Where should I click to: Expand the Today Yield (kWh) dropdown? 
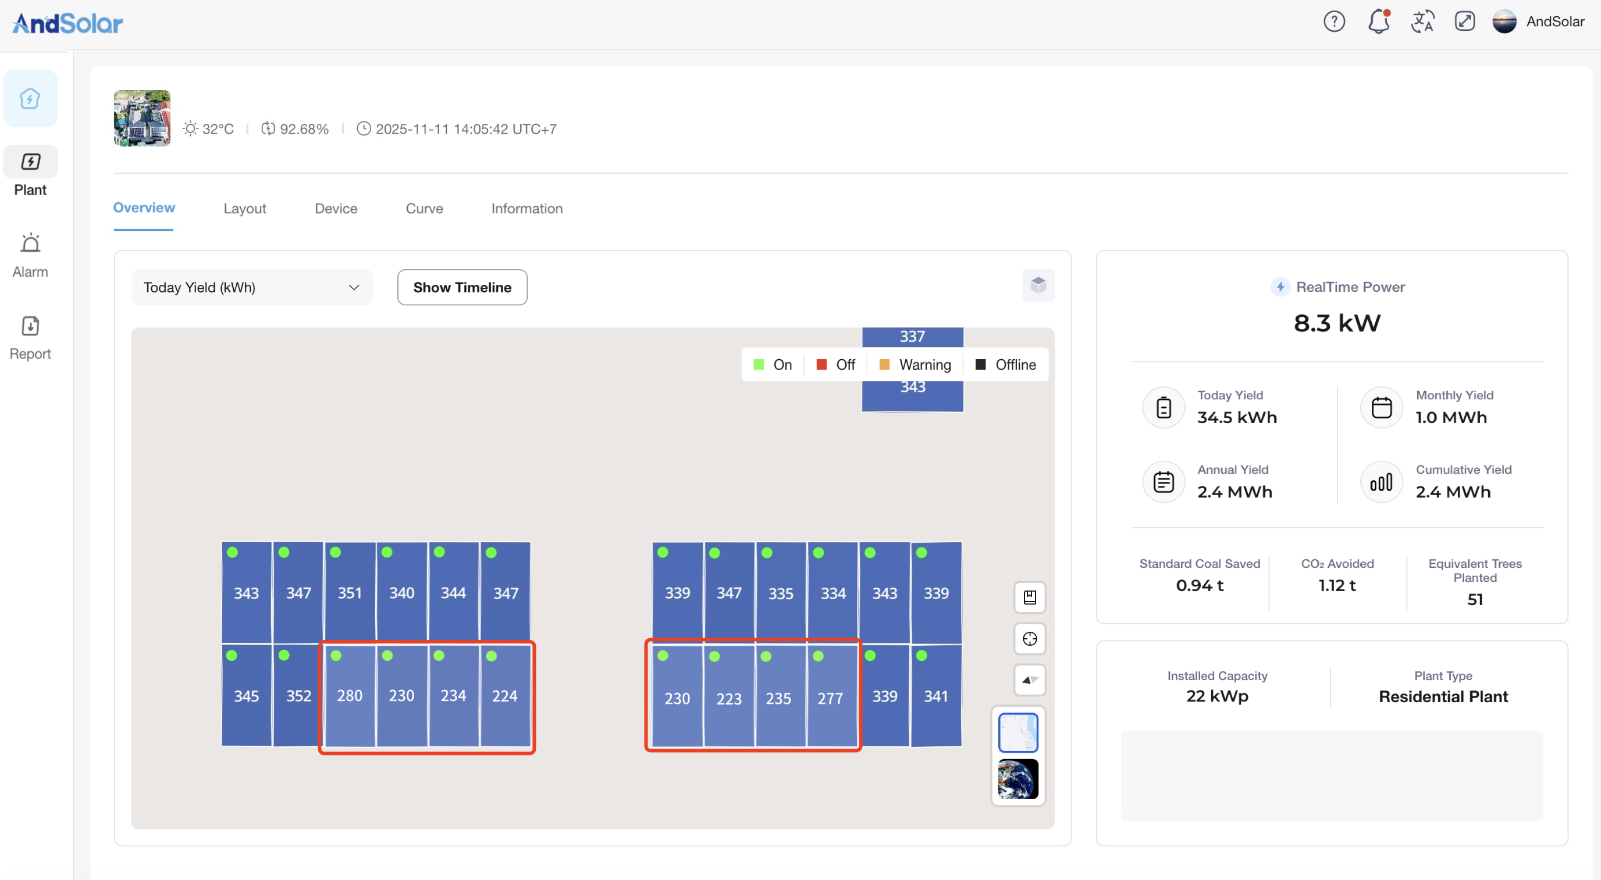[252, 288]
